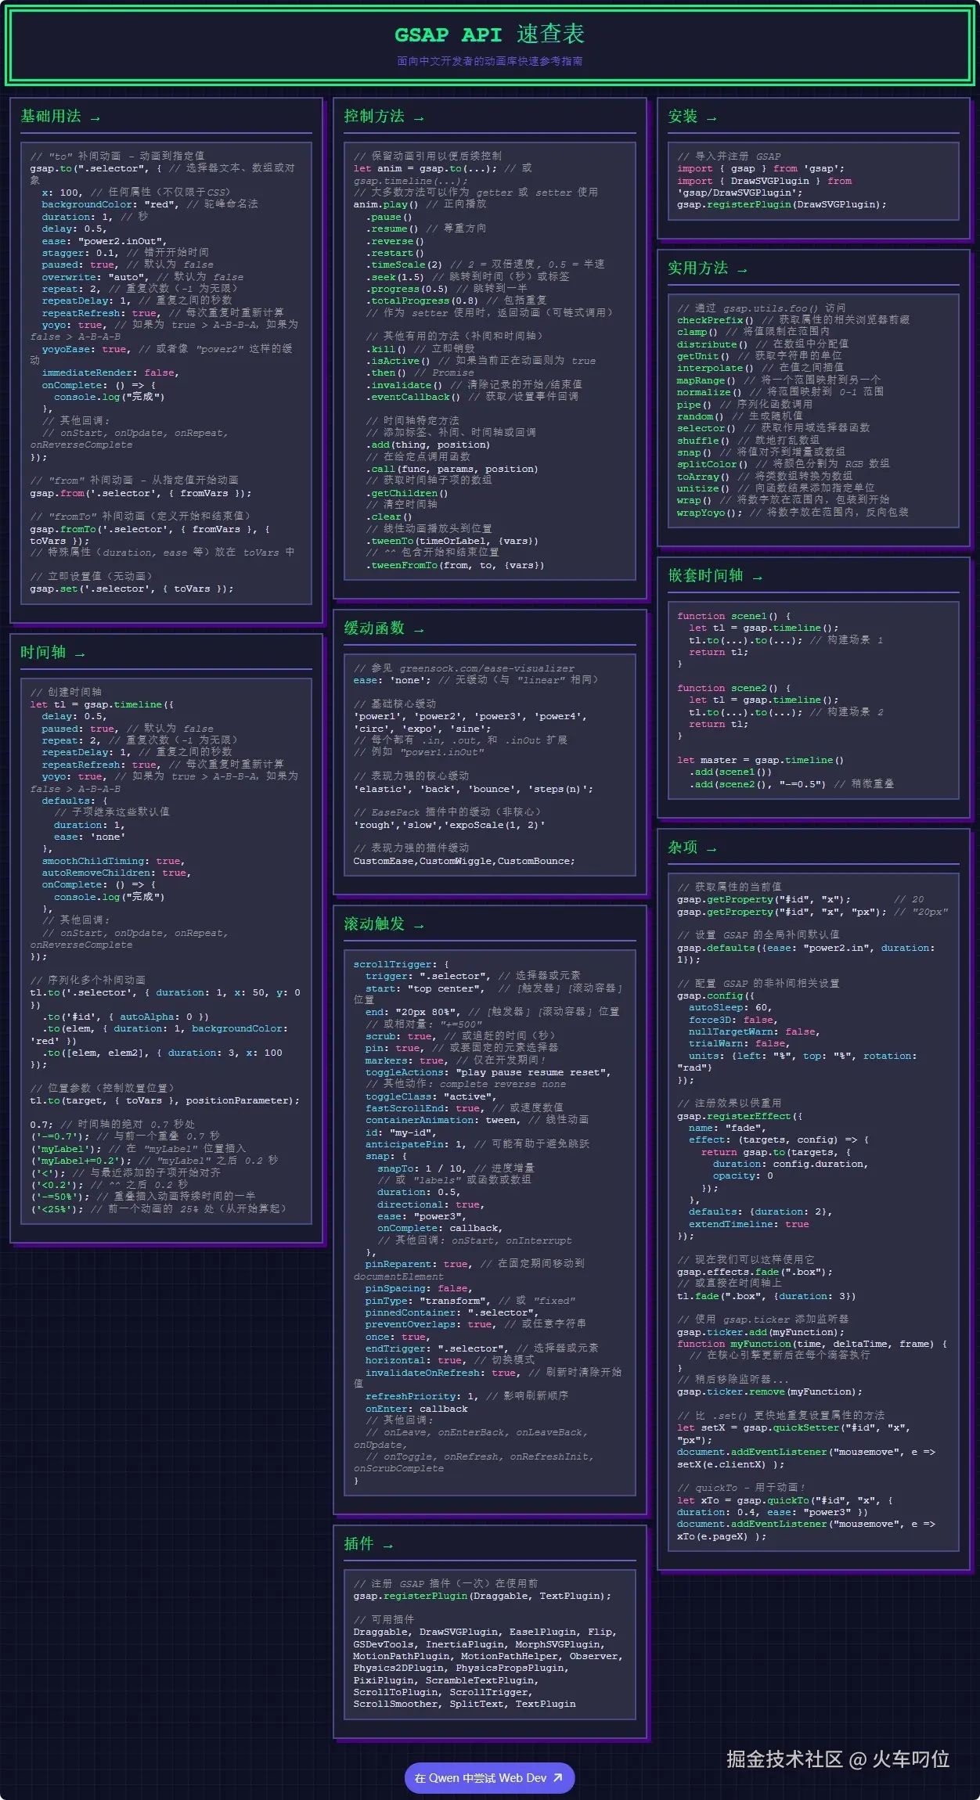
Task: Click the 在 Qwen 中尝试 Web Dev button
Action: [x=489, y=1778]
